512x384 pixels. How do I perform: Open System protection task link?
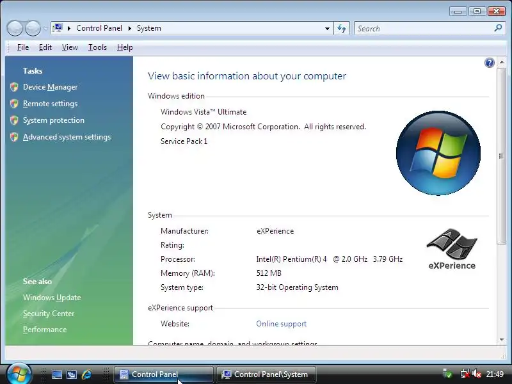(x=54, y=120)
